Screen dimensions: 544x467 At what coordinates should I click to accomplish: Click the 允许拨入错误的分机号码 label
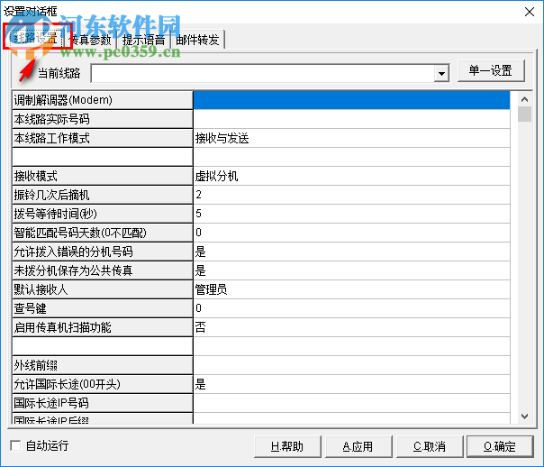click(x=103, y=252)
